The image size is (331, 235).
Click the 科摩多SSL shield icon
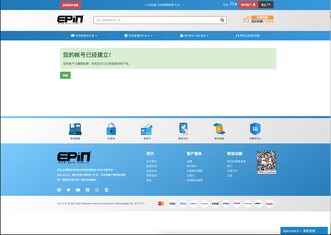point(255,129)
